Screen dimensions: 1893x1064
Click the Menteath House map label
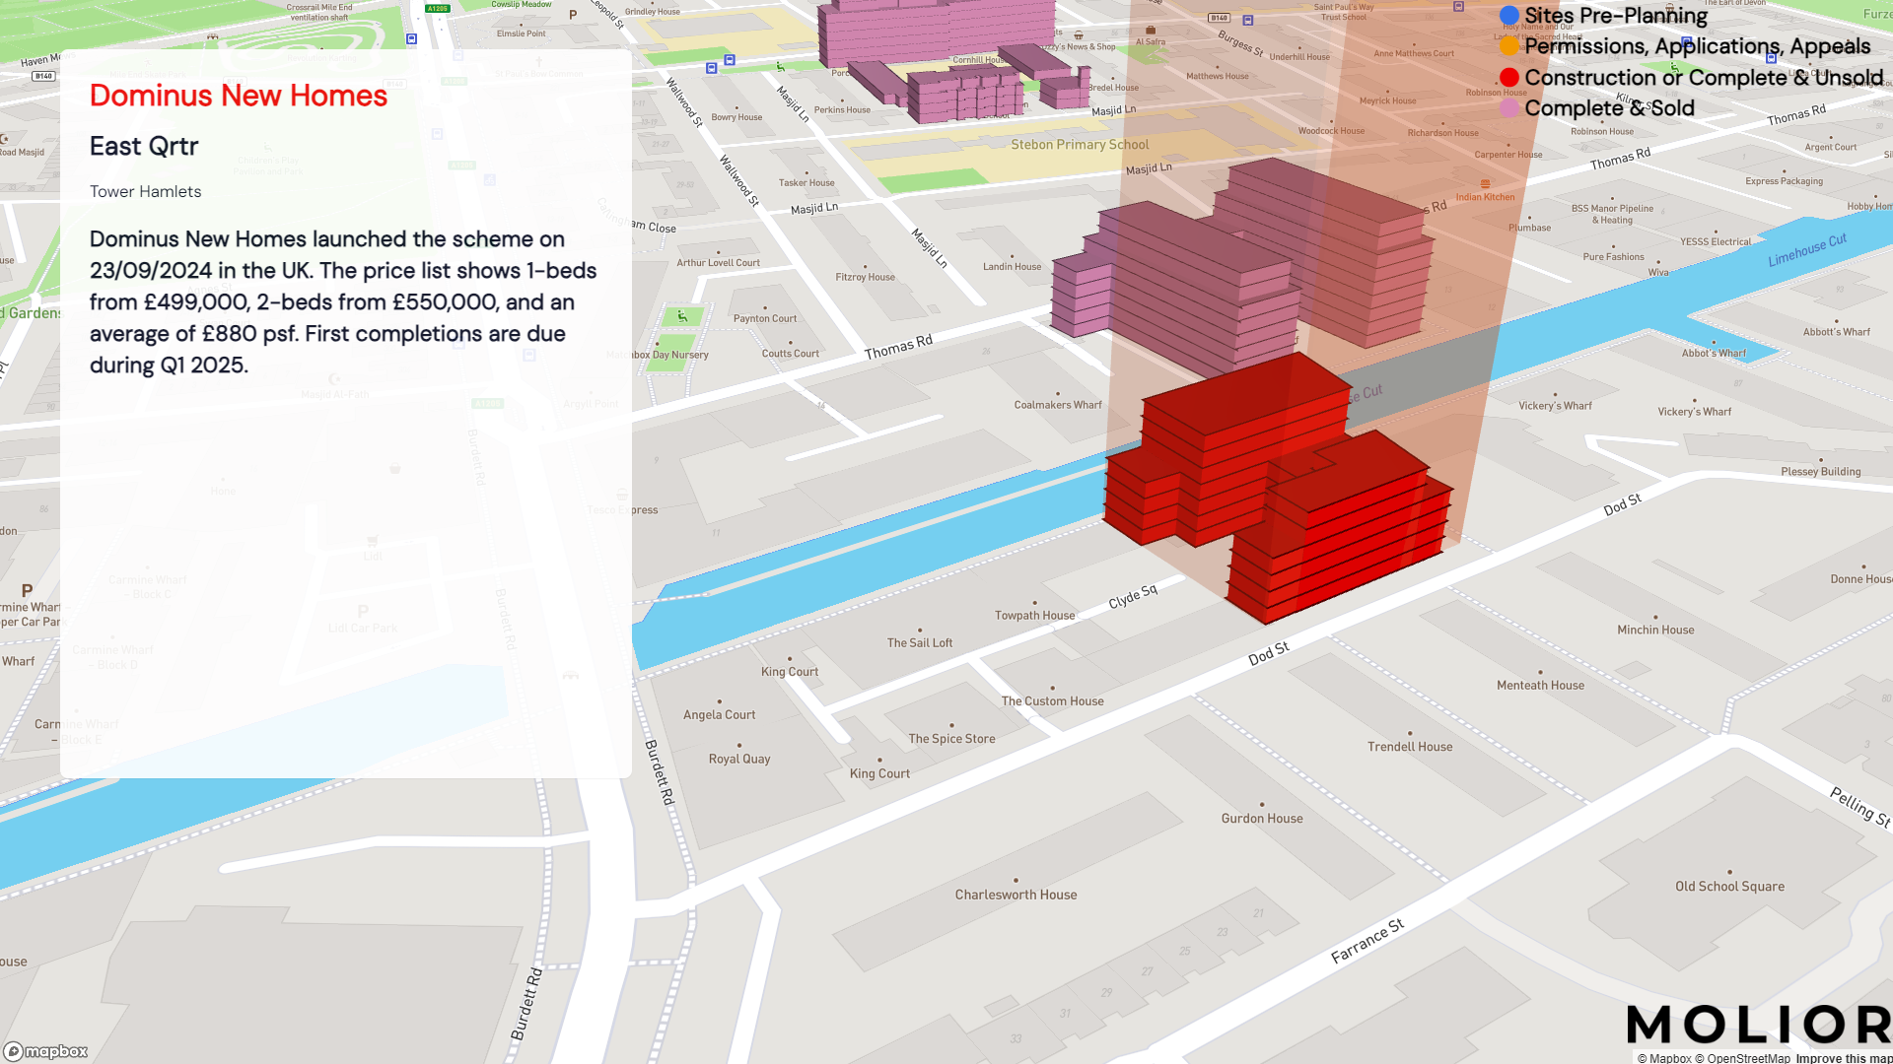[x=1540, y=686]
